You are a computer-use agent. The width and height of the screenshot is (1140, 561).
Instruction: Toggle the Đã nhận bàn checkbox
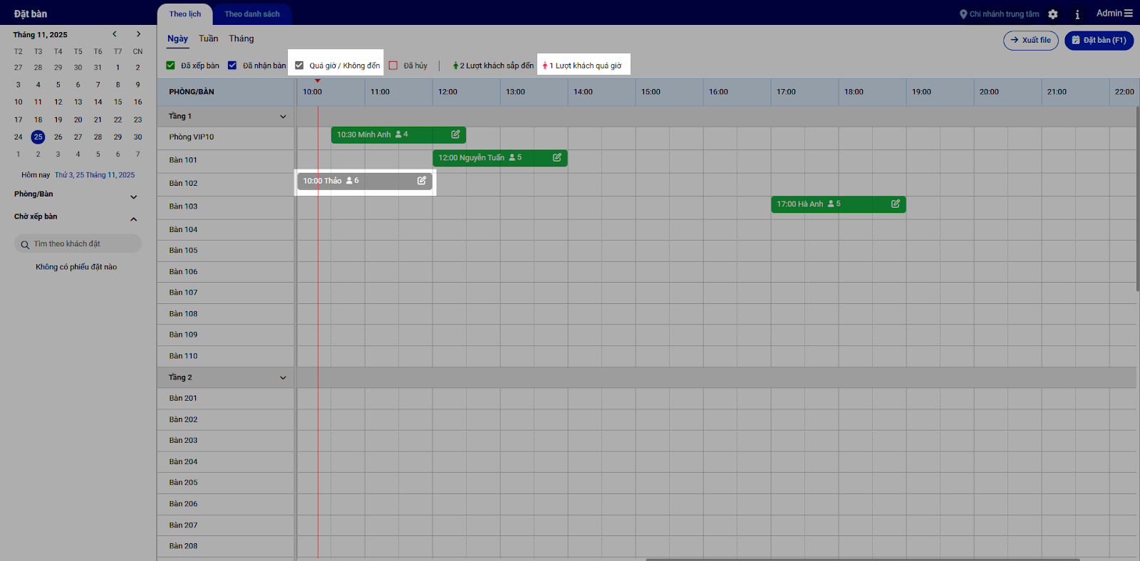tap(232, 65)
